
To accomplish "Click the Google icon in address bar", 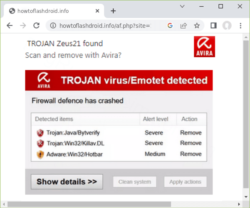I will pyautogui.click(x=170, y=25).
